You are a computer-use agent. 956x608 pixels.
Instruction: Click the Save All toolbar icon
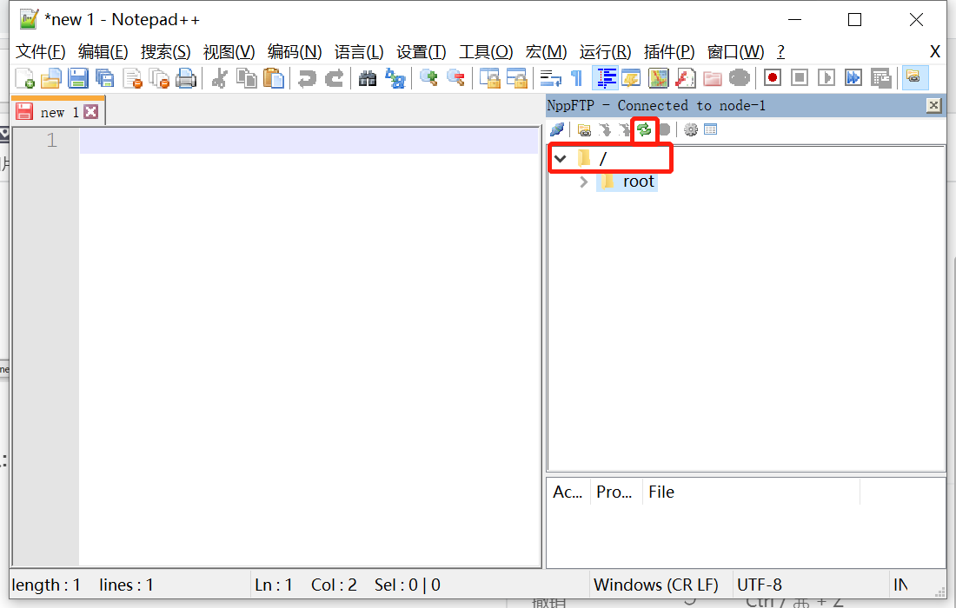[105, 78]
